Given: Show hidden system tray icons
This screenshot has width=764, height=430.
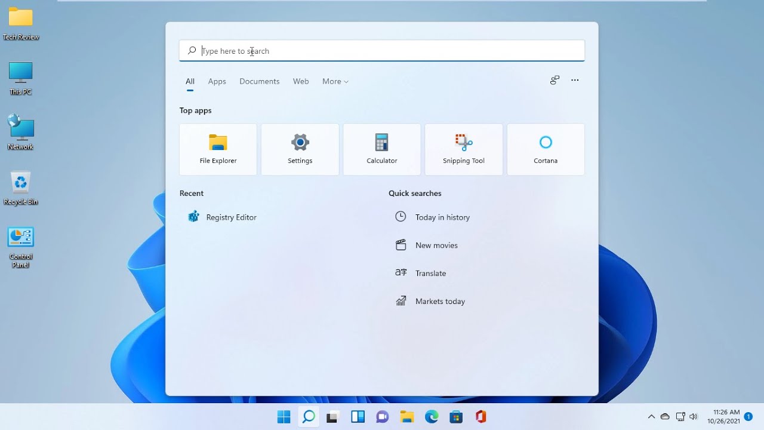Looking at the screenshot, I should click(651, 417).
